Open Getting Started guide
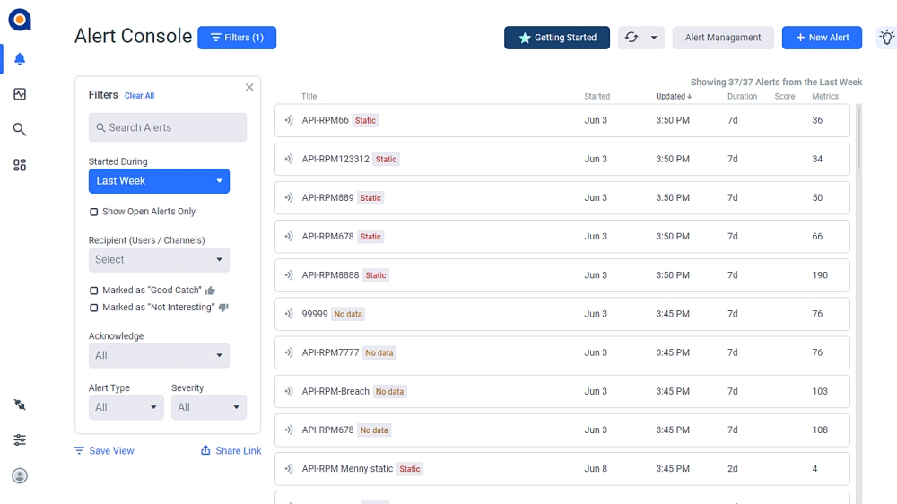The image size is (897, 504). [557, 38]
